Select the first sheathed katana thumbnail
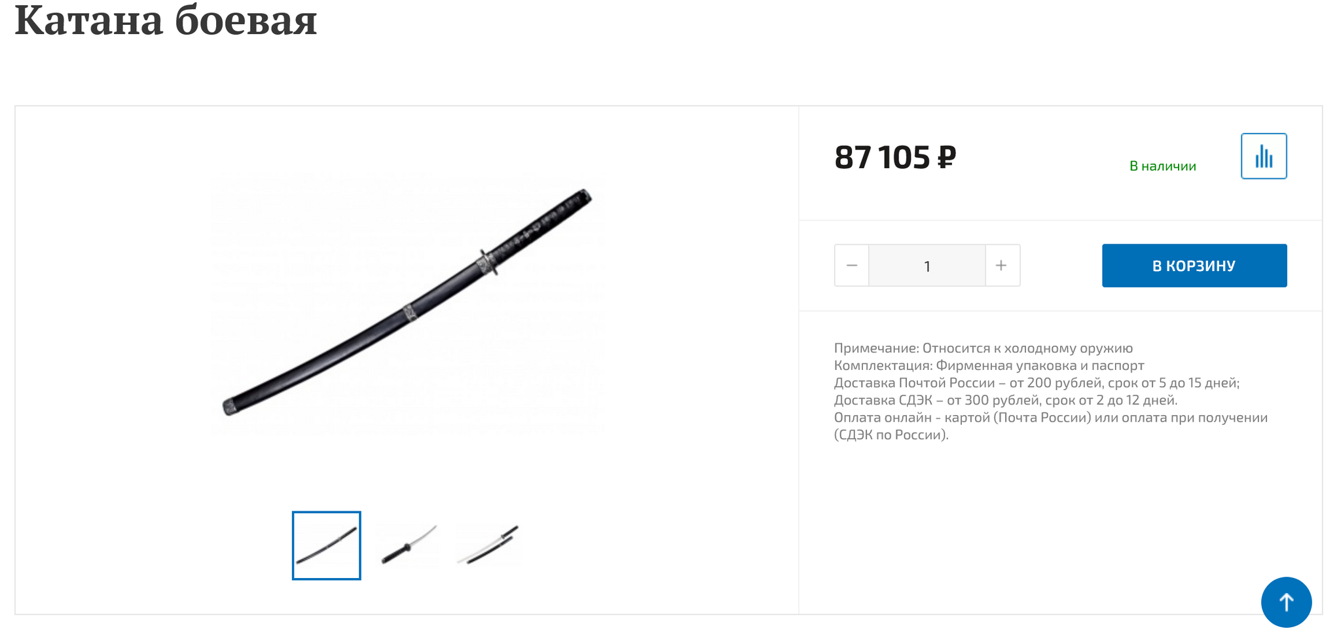1341x637 pixels. (x=326, y=545)
